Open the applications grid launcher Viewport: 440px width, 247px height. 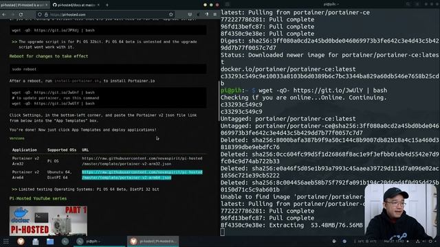click(x=6, y=241)
